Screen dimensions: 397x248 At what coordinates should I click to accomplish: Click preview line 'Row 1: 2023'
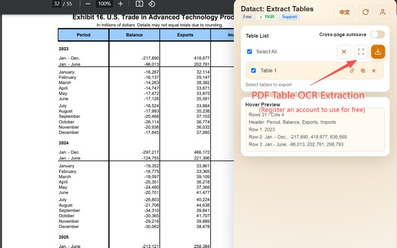(262, 130)
